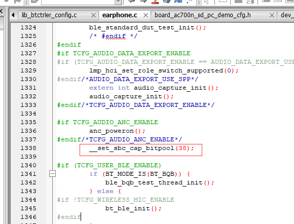Image resolution: width=294 pixels, height=224 pixels.
Task: Click 'if (BT_MODE_IS(BT_BQB))' condition
Action: pos(135,174)
